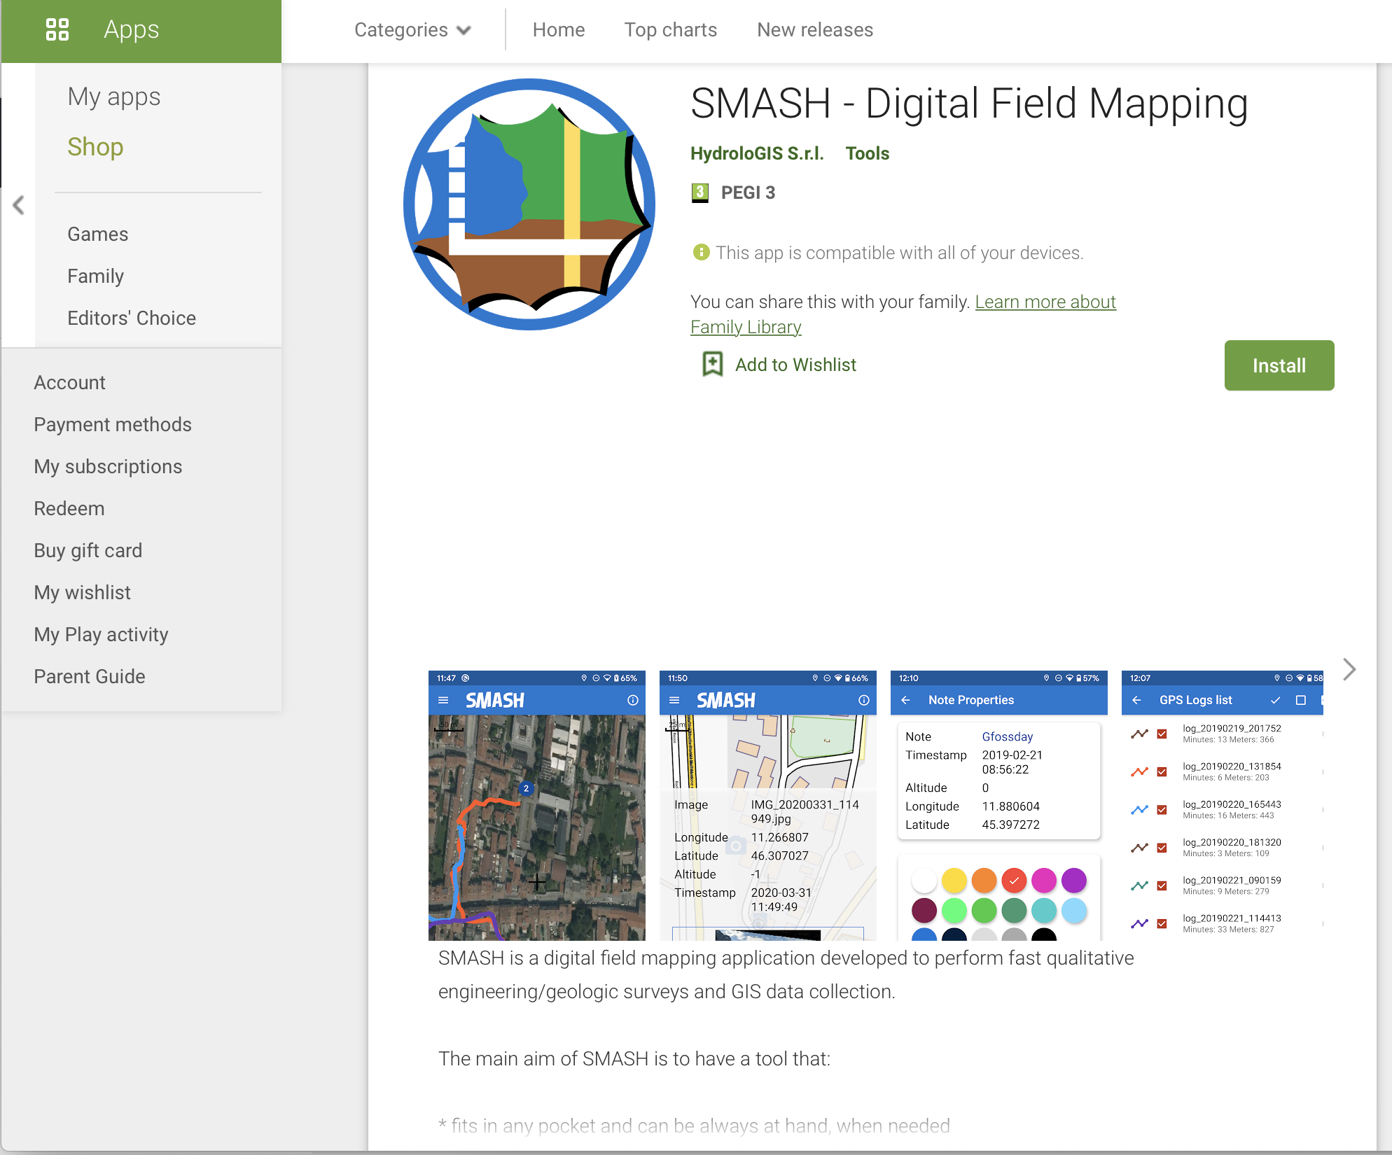Viewport: 1392px width, 1155px height.
Task: Toggle checkbox for log_20190221_114413
Action: (1162, 923)
